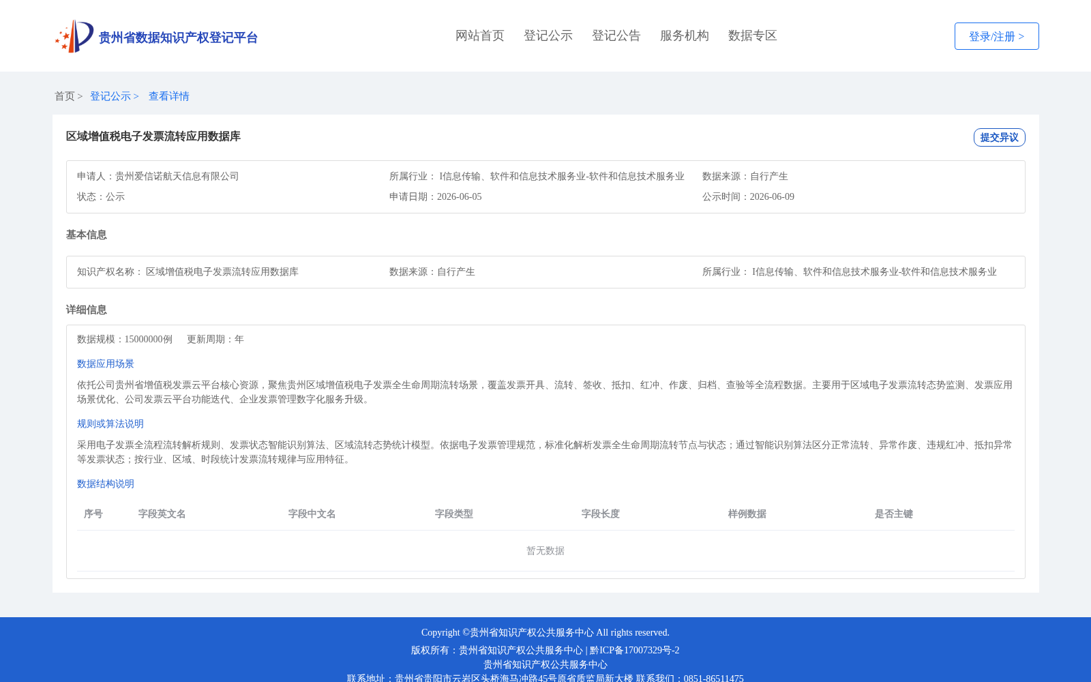Click the 字段类型 column header
The width and height of the screenshot is (1091, 682).
[454, 514]
